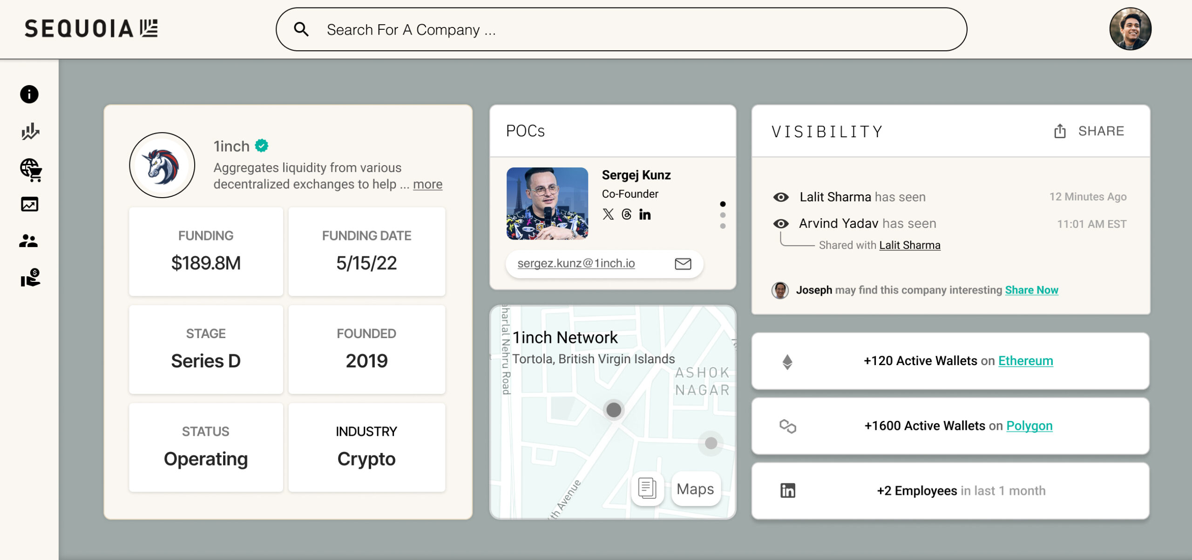
Task: Expand company description with more link
Action: click(x=427, y=184)
